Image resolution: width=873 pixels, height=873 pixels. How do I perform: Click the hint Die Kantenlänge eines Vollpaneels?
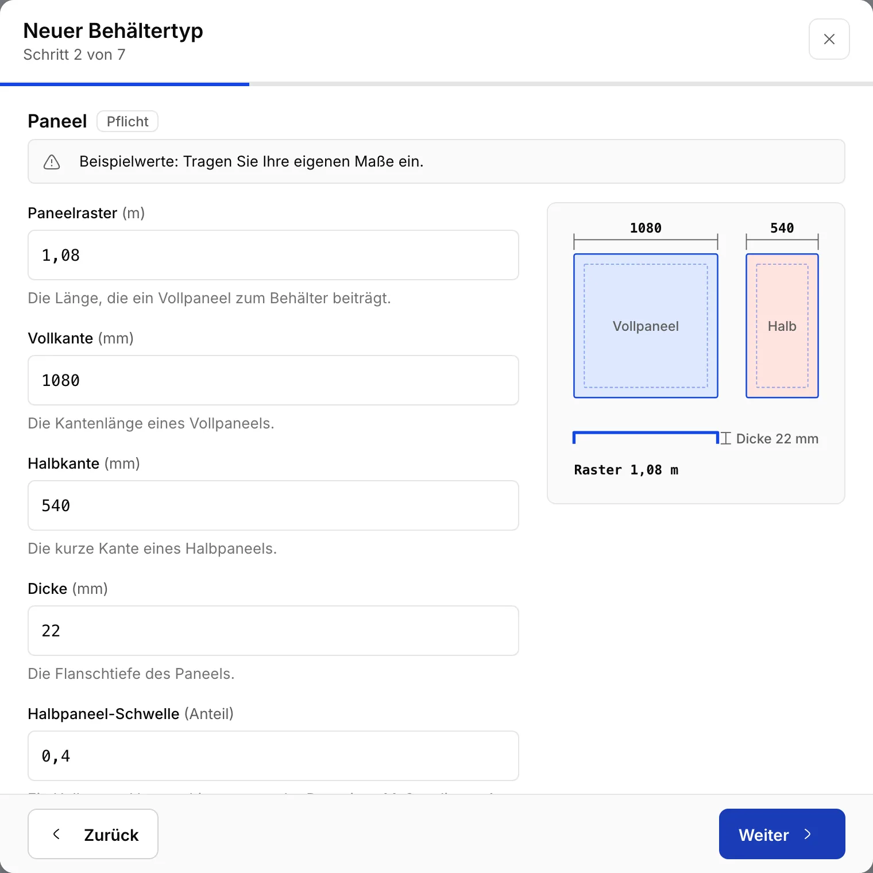[151, 423]
